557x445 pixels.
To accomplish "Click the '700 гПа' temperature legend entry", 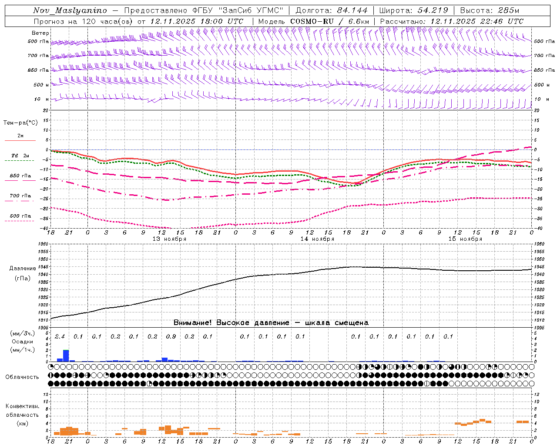I will point(20,196).
